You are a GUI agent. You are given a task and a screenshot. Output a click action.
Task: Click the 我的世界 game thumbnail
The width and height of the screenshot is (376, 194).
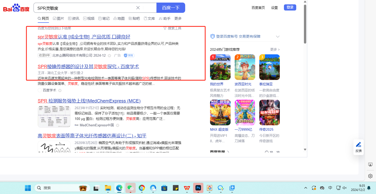point(220,67)
